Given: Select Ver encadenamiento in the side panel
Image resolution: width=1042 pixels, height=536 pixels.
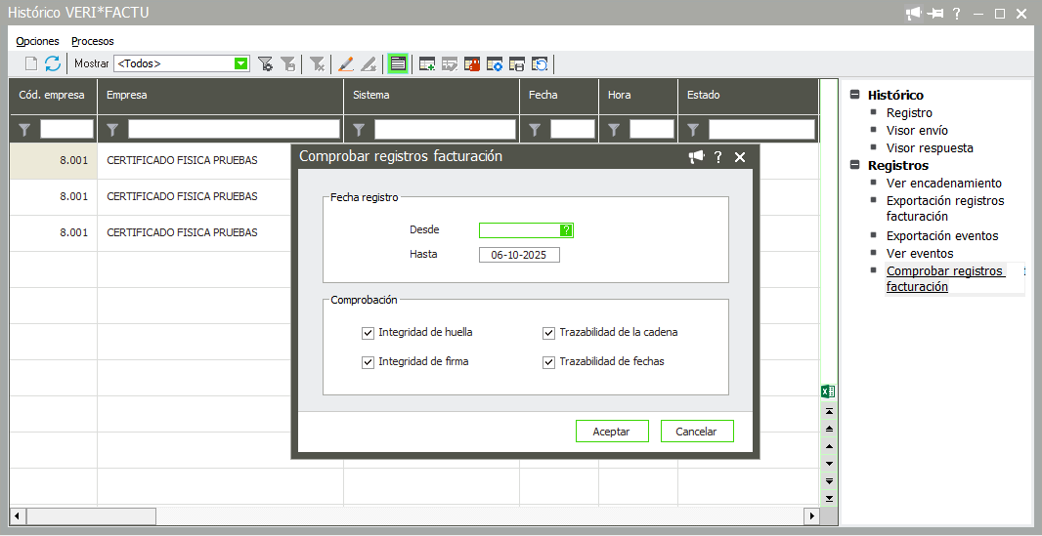Looking at the screenshot, I should coord(943,184).
